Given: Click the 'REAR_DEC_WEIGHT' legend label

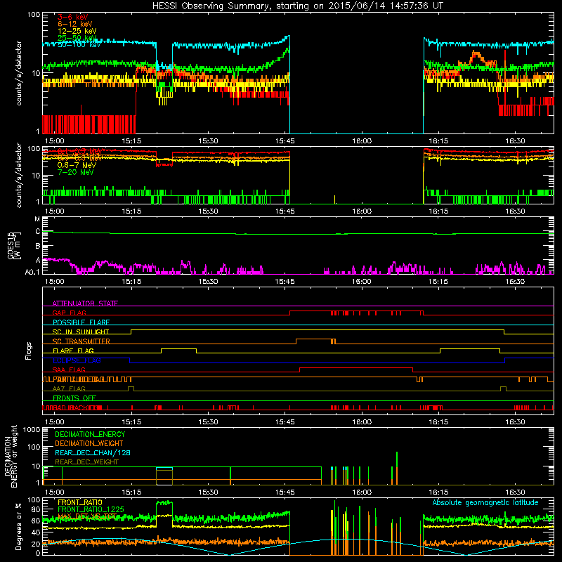Looking at the screenshot, I should pyautogui.click(x=86, y=462).
